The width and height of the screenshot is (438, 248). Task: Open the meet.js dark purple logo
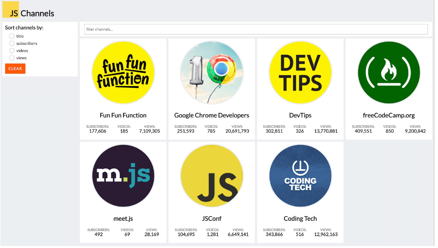pyautogui.click(x=123, y=176)
